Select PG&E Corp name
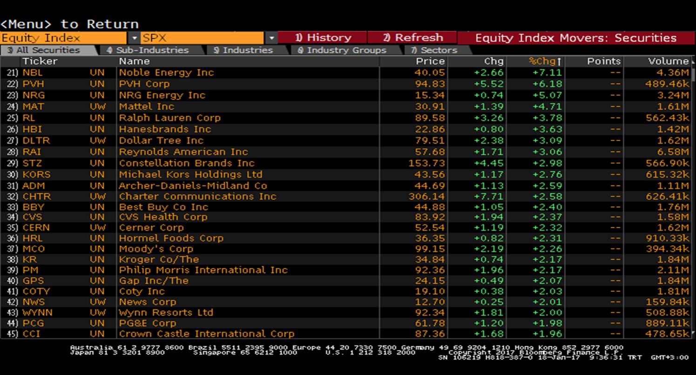The width and height of the screenshot is (696, 375). click(147, 323)
